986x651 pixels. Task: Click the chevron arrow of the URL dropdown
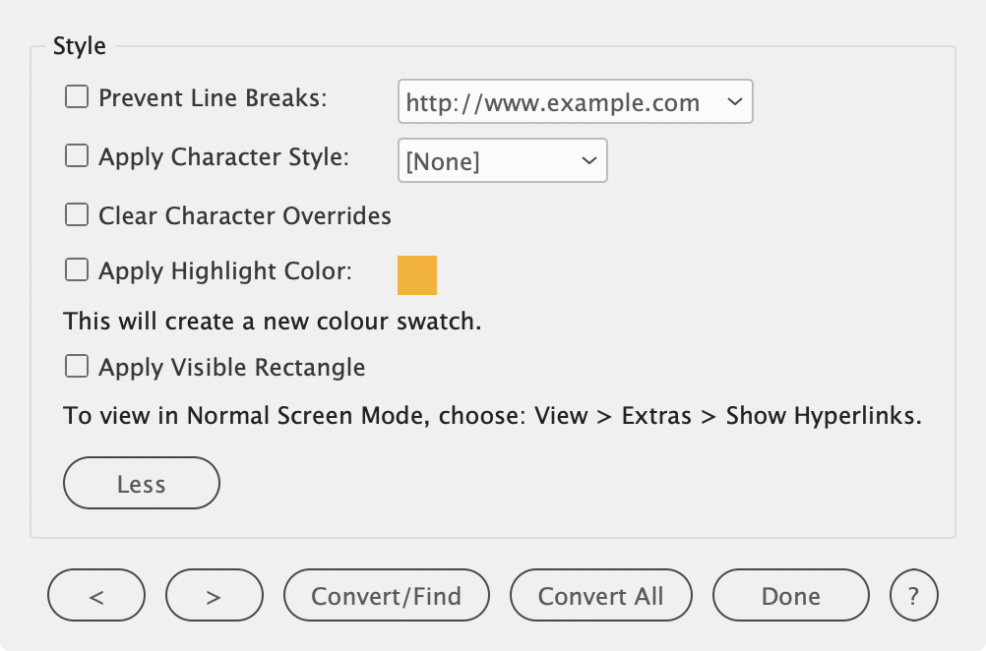(734, 101)
